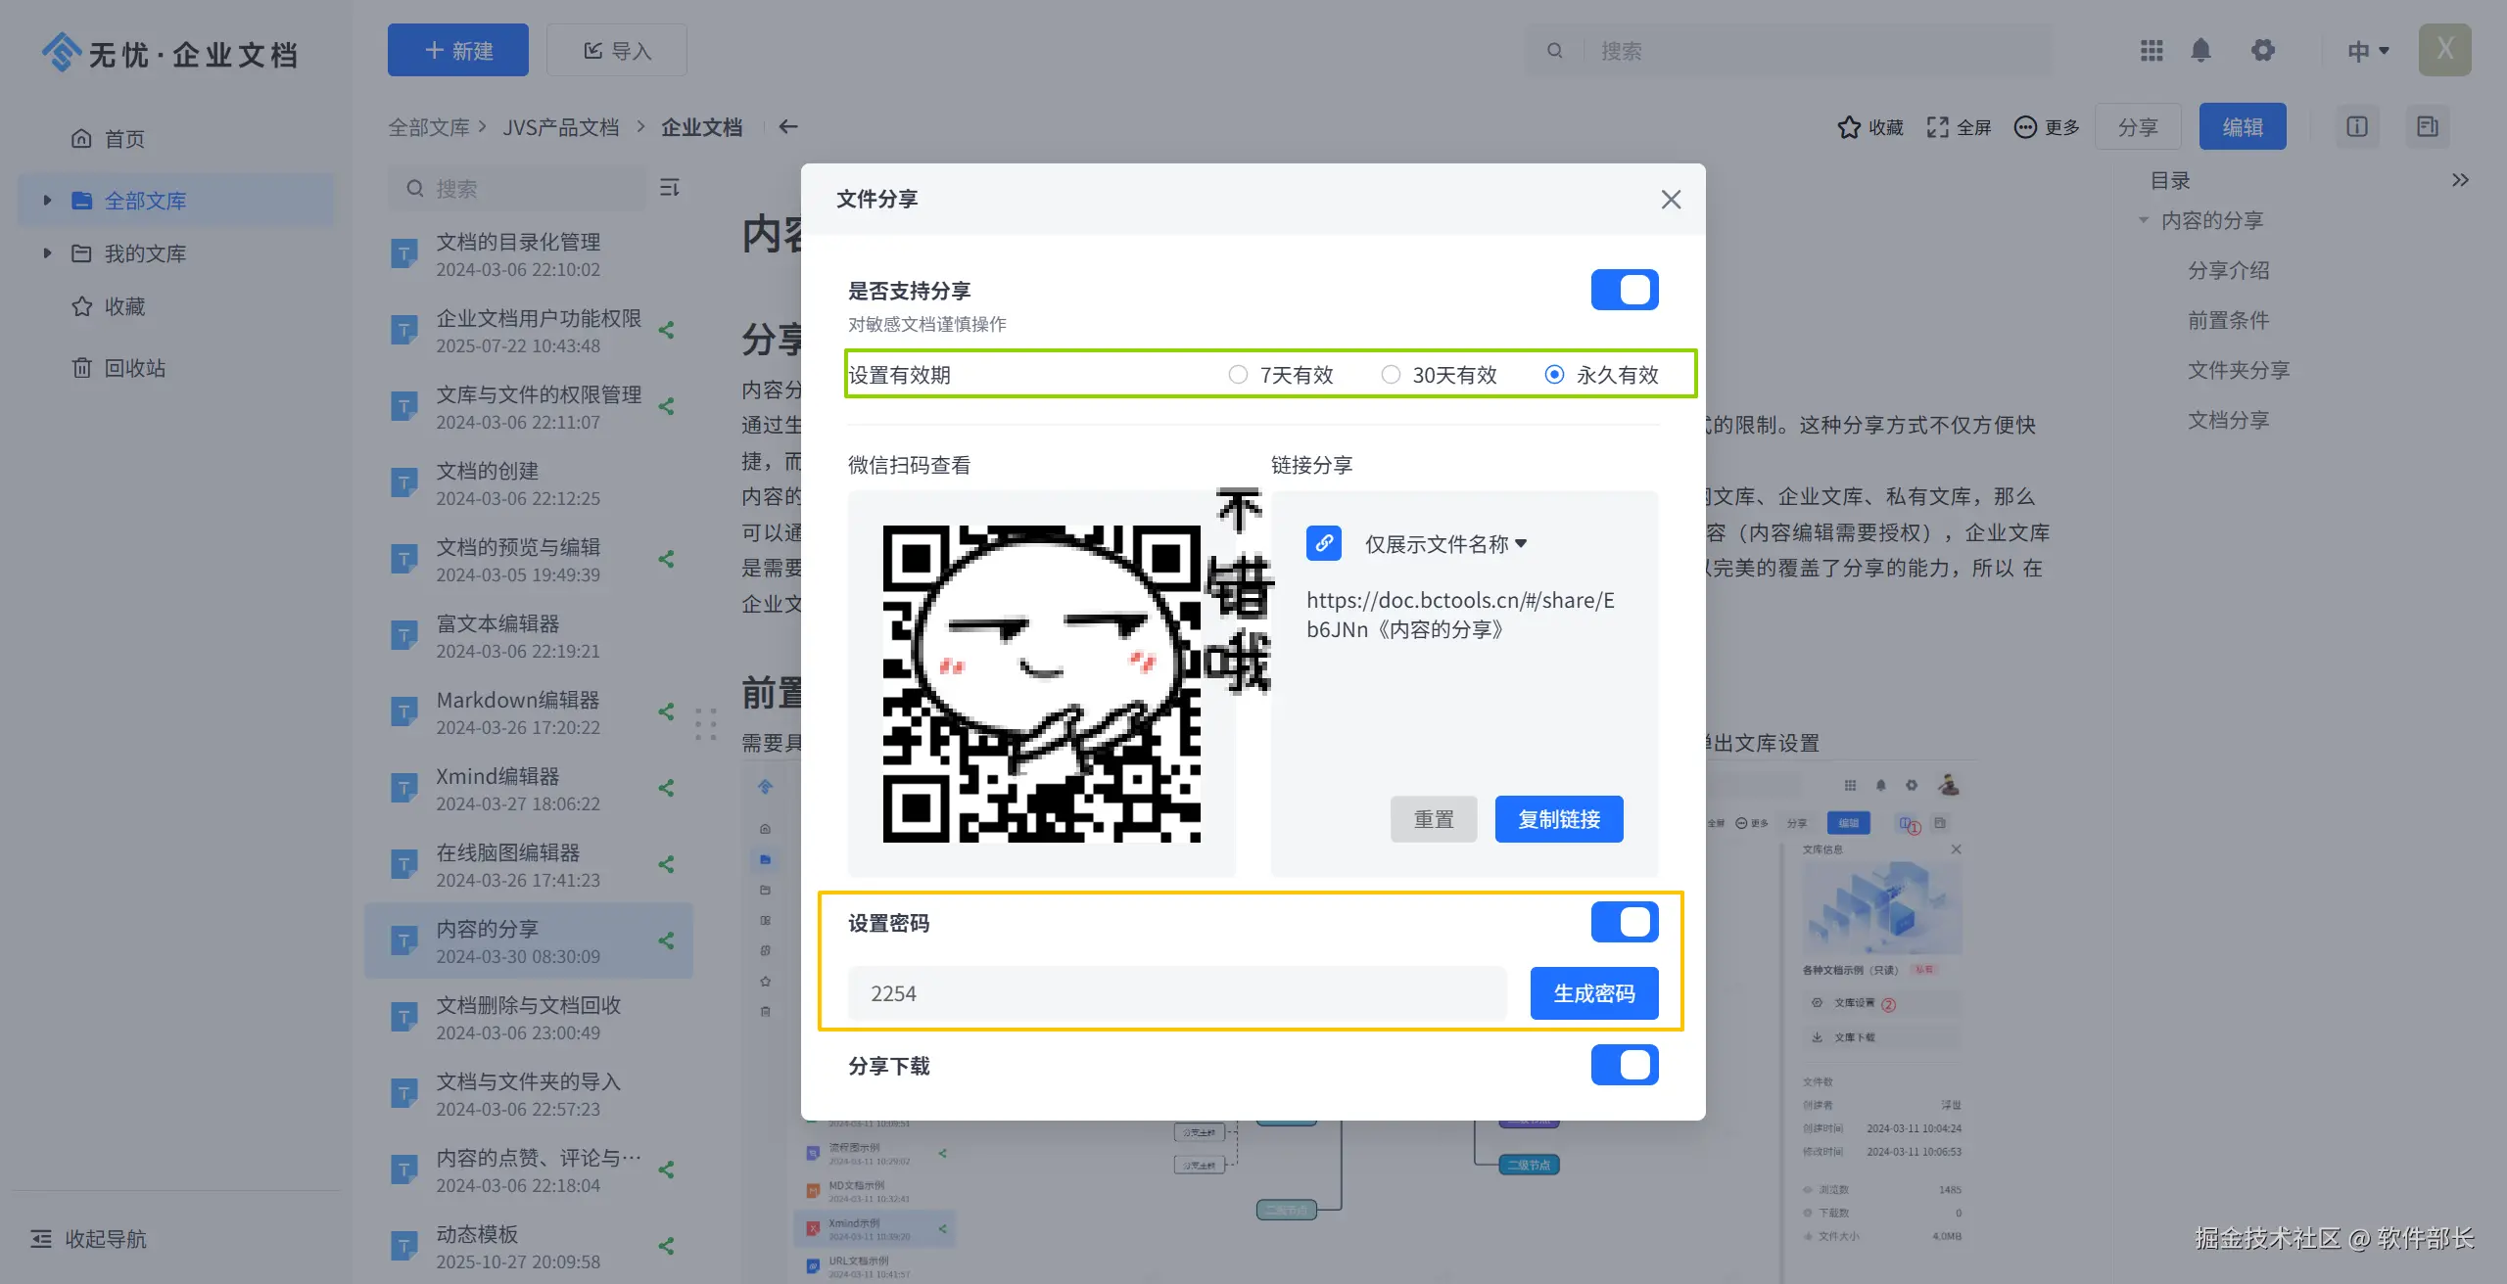Open 回收站 in sidebar navigation

[134, 368]
